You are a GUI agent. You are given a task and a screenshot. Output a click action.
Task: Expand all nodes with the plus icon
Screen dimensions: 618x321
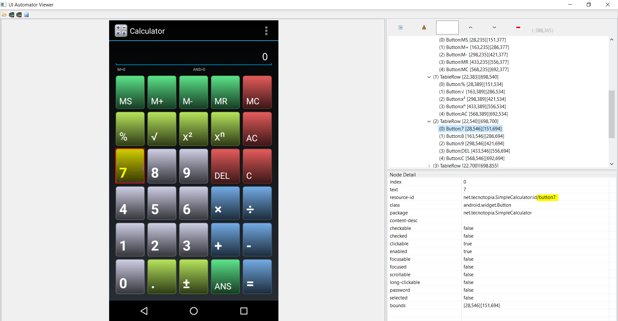click(401, 28)
